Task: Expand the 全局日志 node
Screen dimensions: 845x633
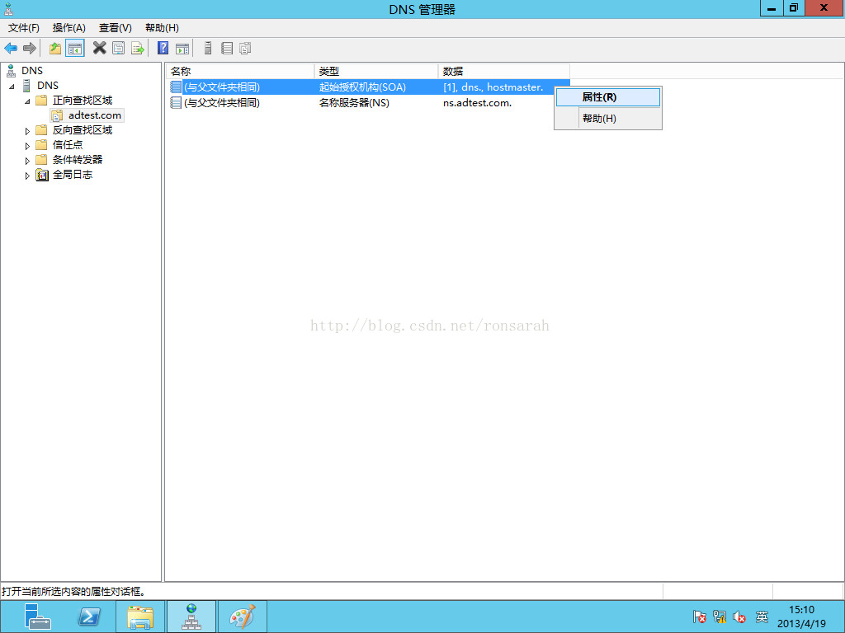Action: click(x=27, y=176)
